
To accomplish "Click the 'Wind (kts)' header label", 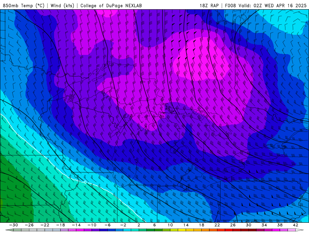I will point(62,5).
